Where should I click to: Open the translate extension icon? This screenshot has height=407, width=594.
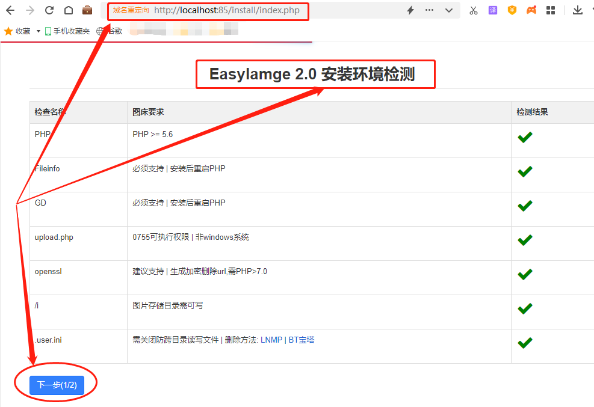[x=493, y=10]
